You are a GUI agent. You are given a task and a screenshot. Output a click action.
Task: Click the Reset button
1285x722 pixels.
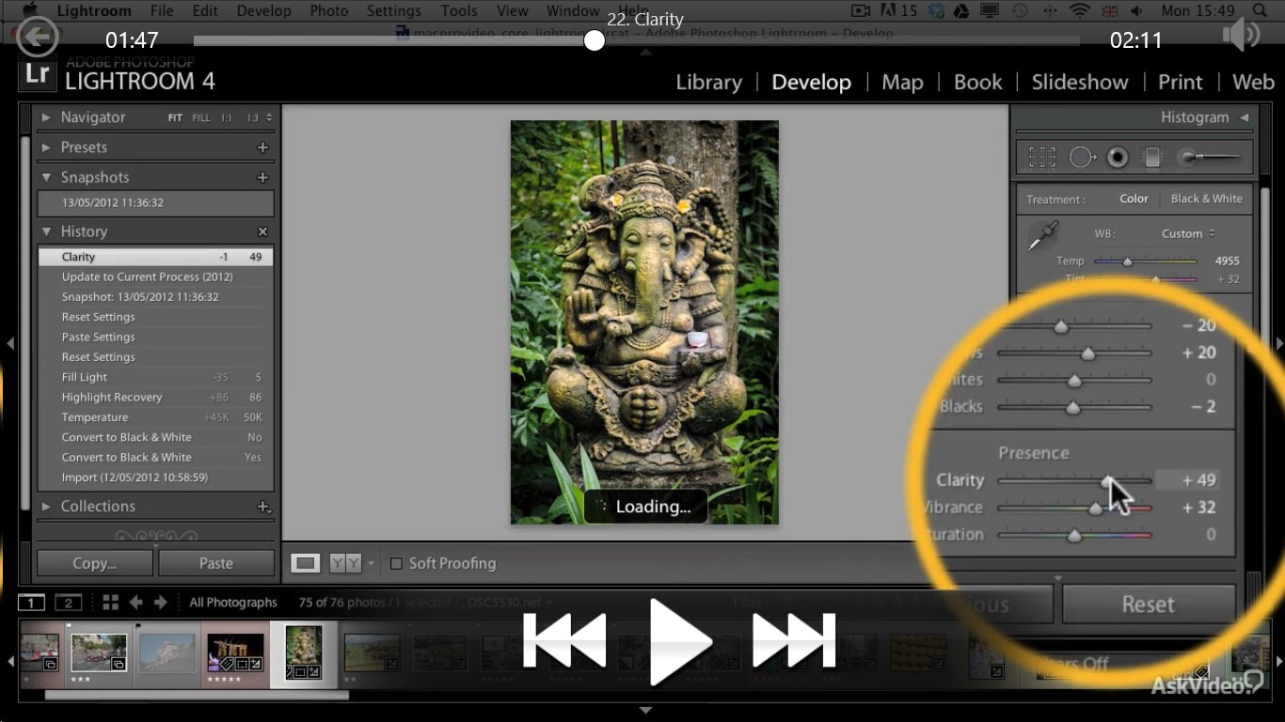[1149, 604]
